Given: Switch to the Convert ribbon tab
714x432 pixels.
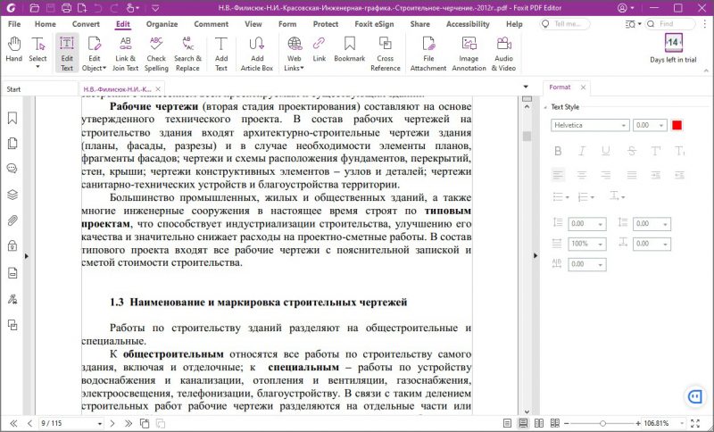Looking at the screenshot, I should coord(86,24).
